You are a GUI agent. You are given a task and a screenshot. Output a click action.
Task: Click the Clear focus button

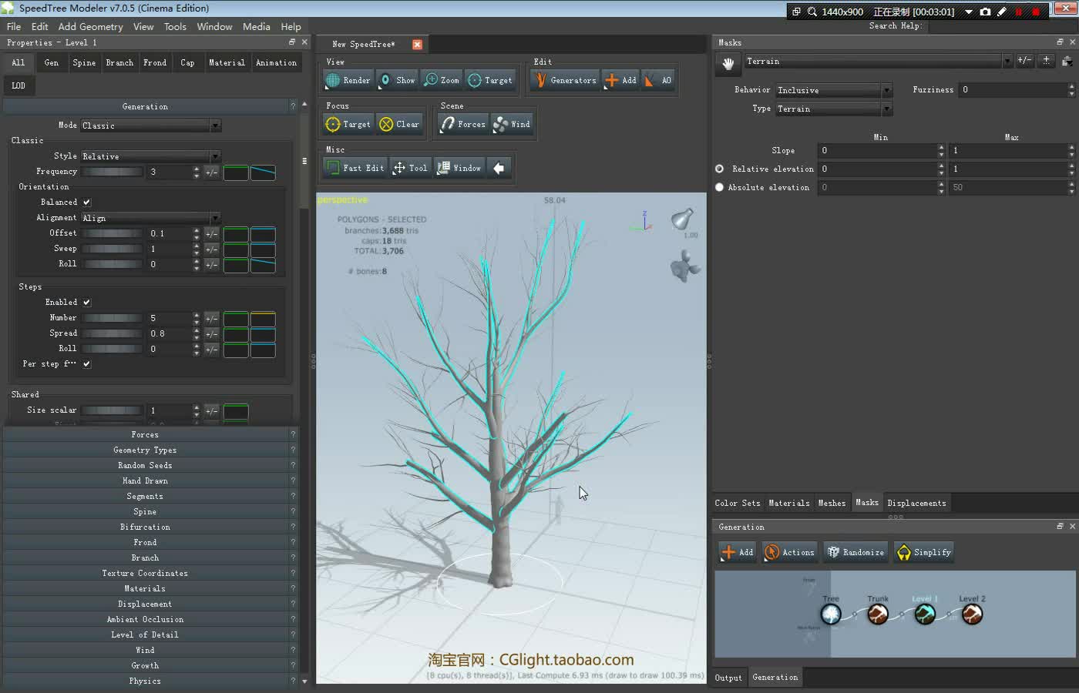tap(400, 124)
